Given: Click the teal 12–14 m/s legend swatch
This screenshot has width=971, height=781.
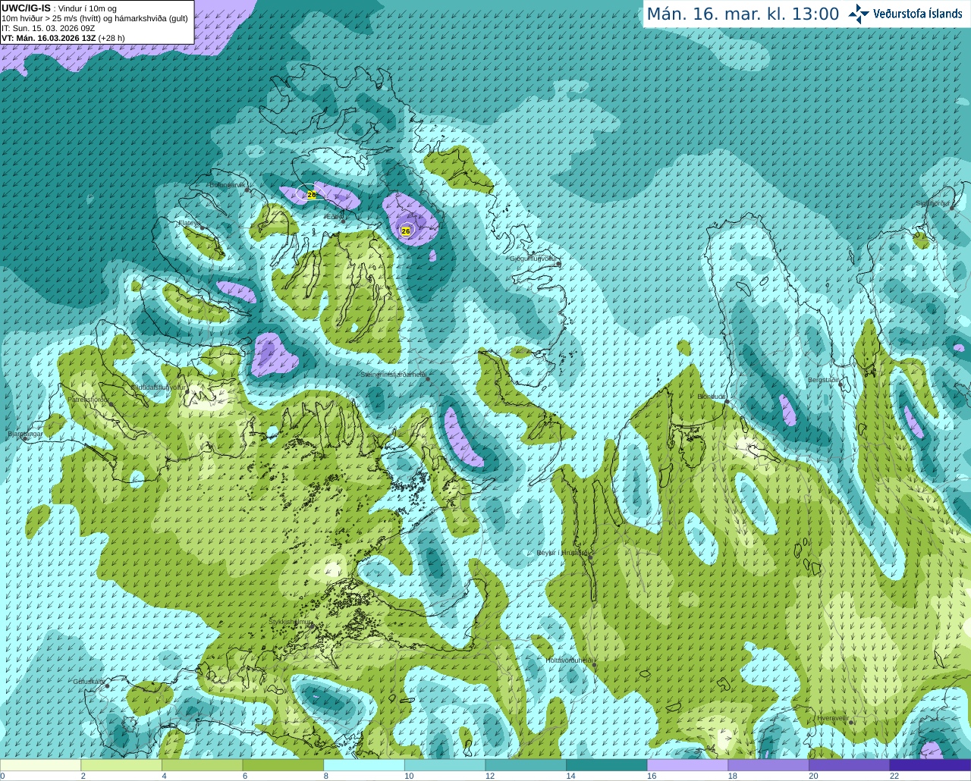Looking at the screenshot, I should pyautogui.click(x=526, y=765).
